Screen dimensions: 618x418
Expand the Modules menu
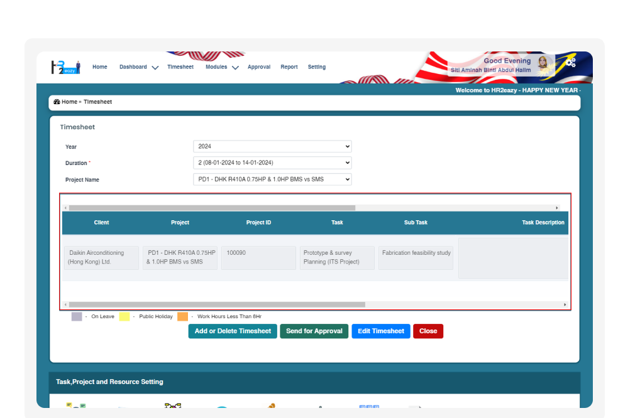(221, 67)
